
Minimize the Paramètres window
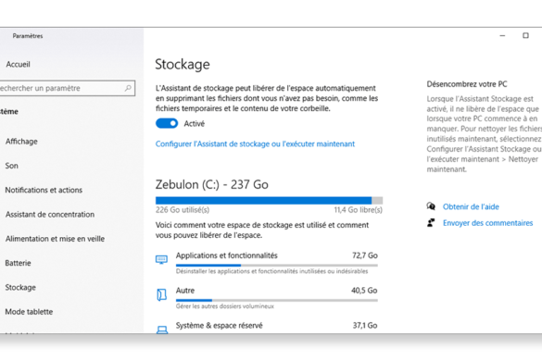click(502, 35)
